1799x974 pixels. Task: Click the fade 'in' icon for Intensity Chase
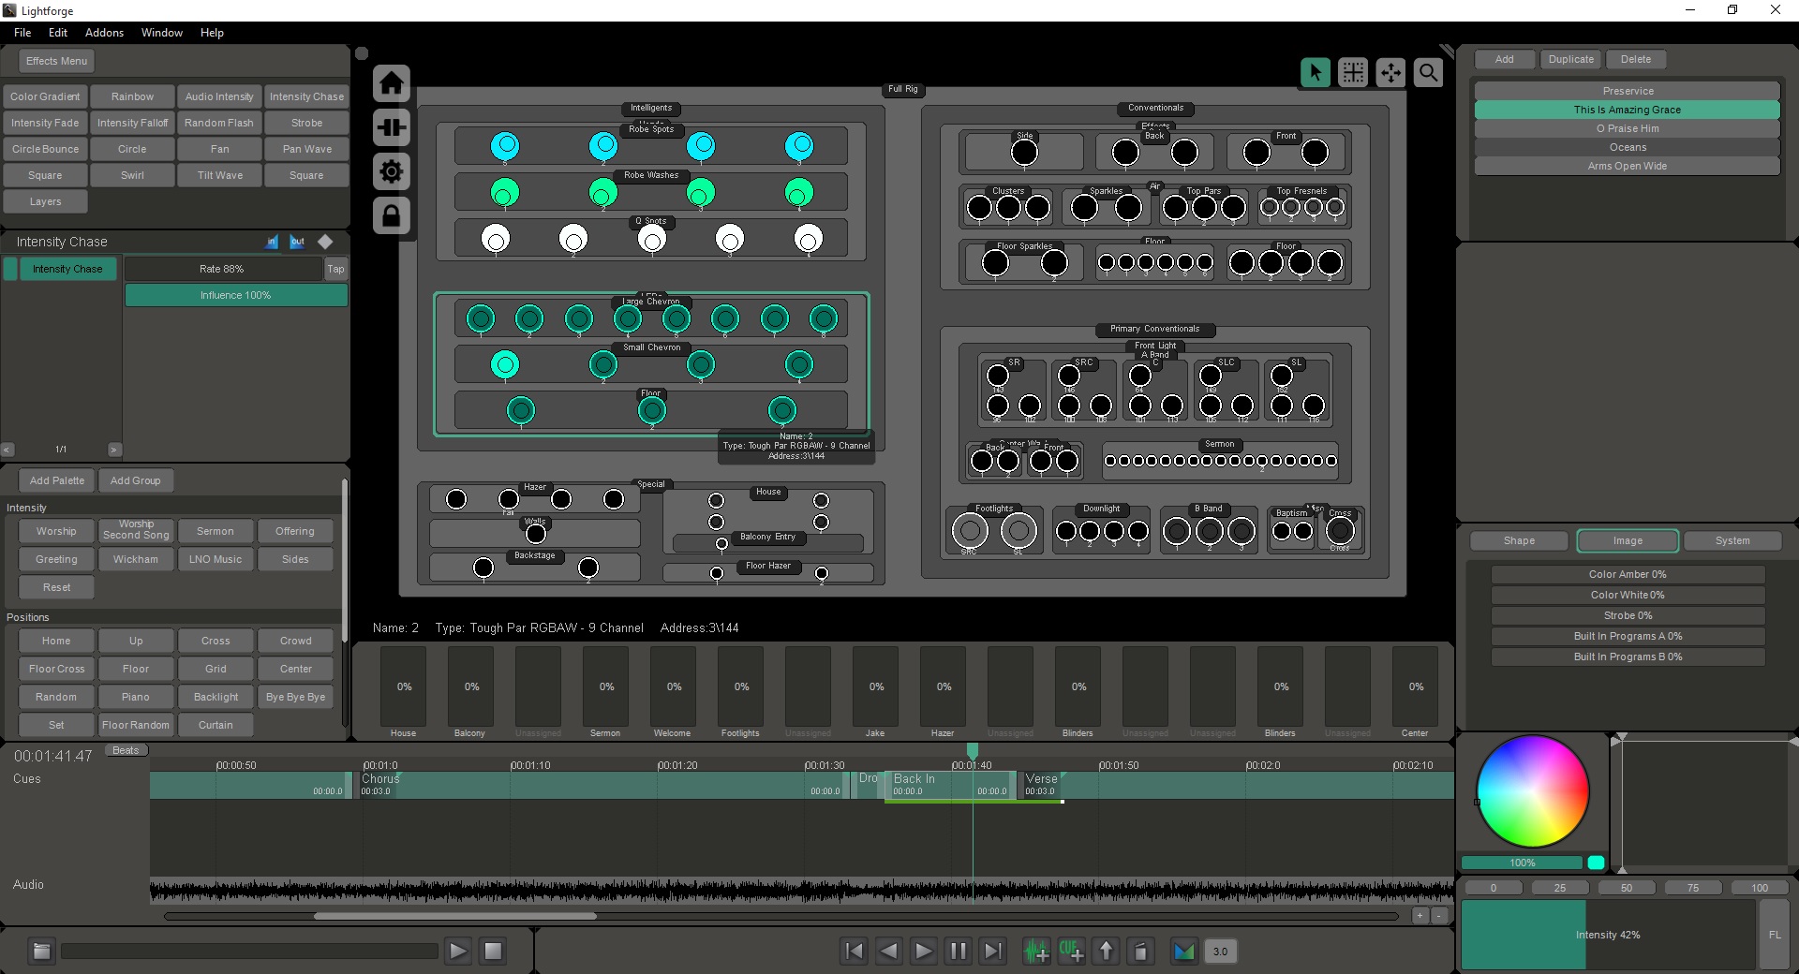[x=272, y=242]
